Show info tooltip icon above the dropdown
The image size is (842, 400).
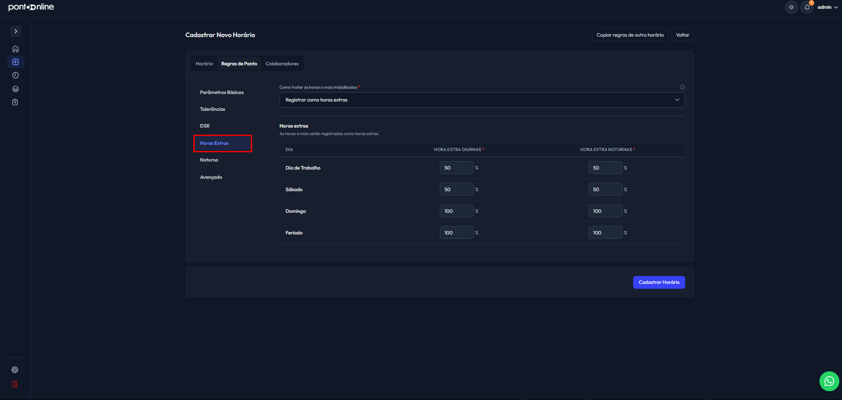tap(682, 87)
